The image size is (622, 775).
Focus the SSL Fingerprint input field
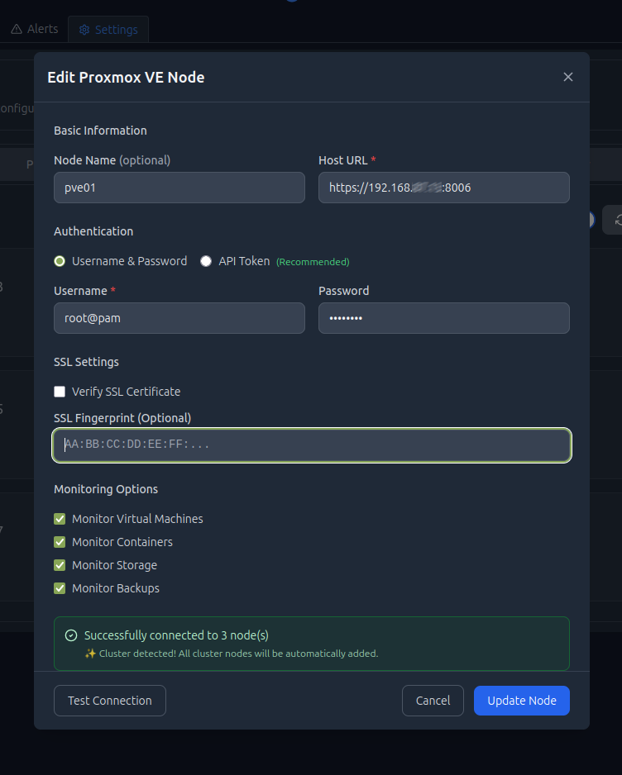(x=312, y=445)
